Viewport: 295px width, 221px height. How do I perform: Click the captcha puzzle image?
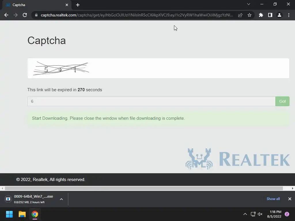point(61,68)
